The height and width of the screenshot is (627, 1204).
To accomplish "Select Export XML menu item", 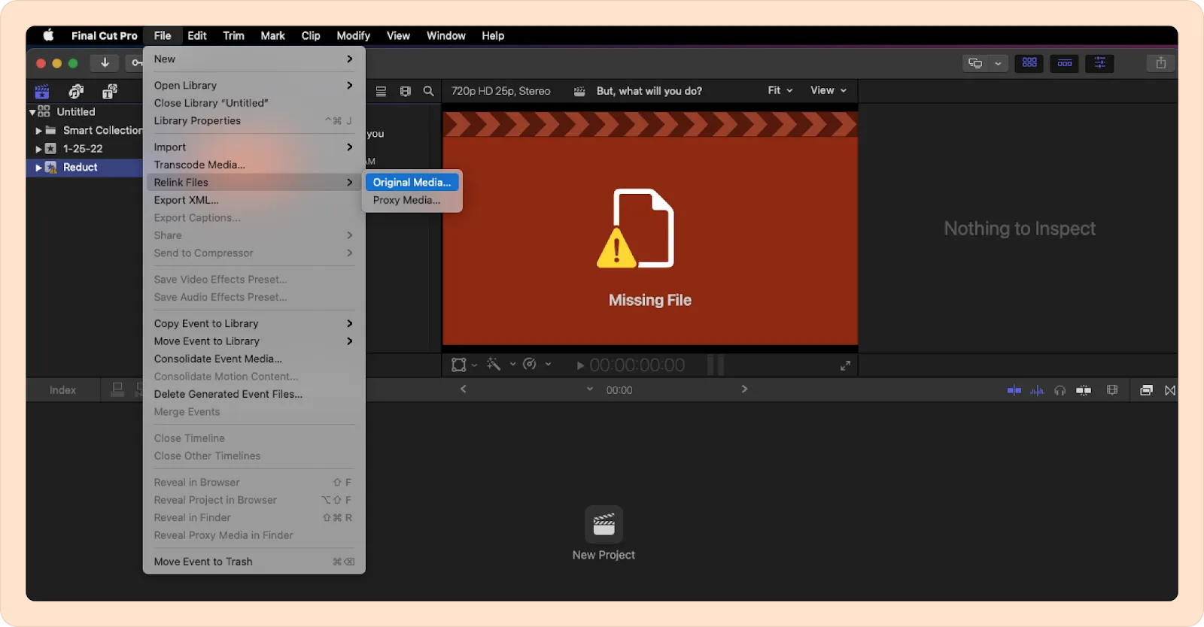I will tap(254, 200).
